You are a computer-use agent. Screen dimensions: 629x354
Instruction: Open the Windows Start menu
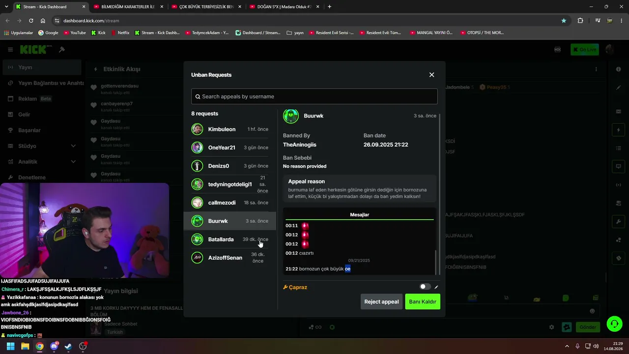pos(10,346)
